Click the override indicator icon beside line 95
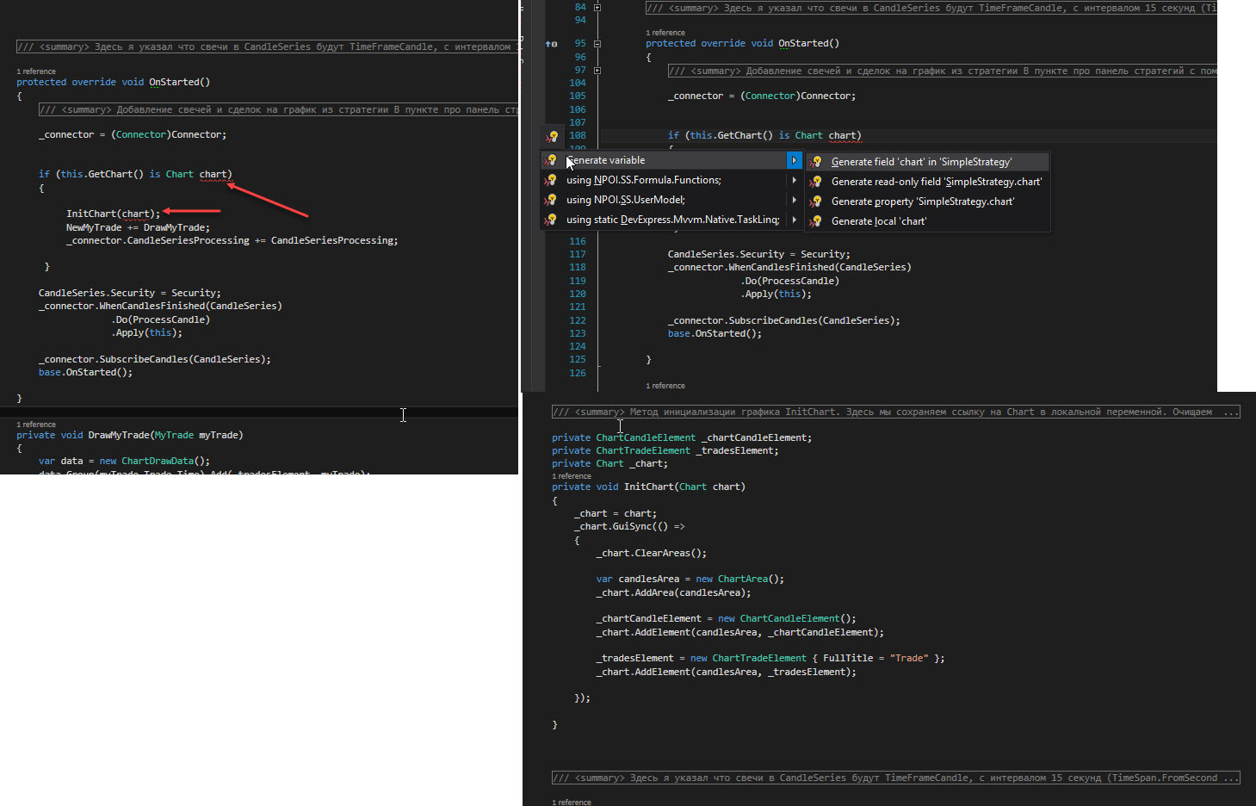 [x=551, y=43]
